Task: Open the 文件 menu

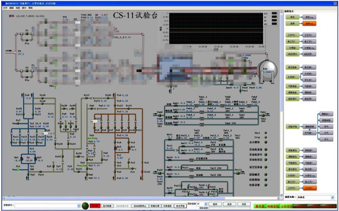Action: pos(5,8)
